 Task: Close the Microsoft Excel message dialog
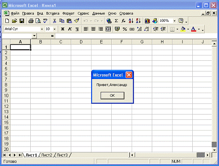[129, 75]
